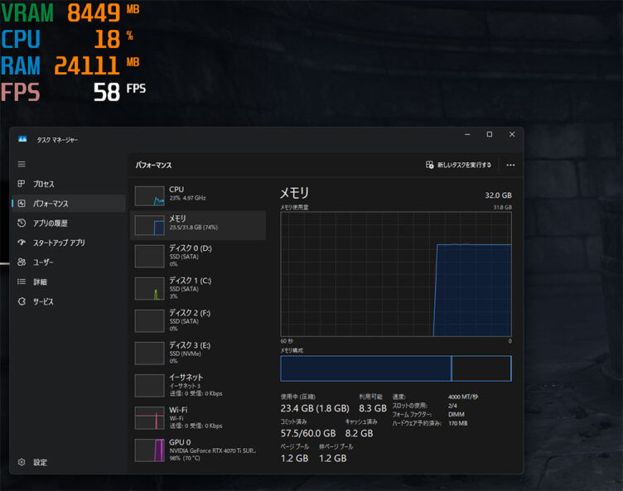Open the サービス (Services) page
623x491 pixels.
click(68, 301)
